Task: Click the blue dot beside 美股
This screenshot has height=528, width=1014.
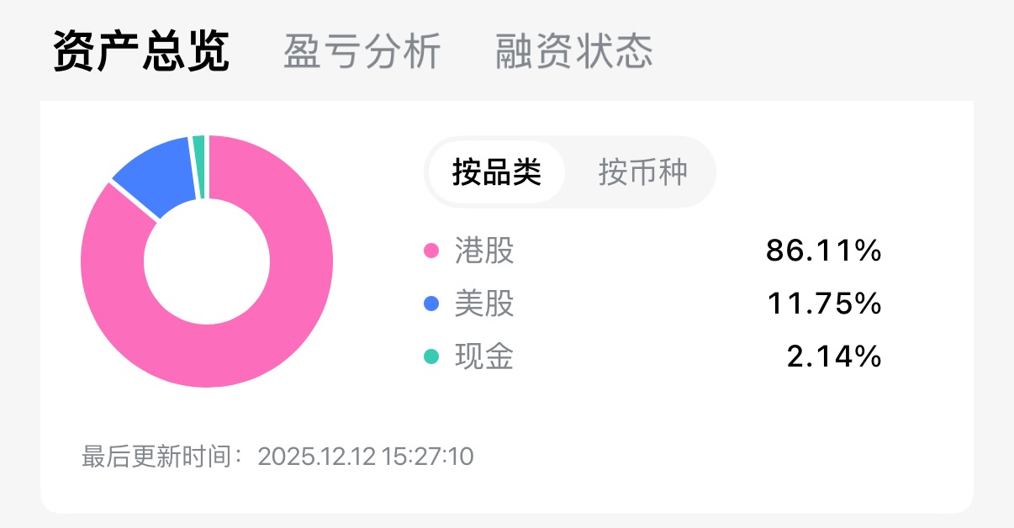Action: pos(431,304)
